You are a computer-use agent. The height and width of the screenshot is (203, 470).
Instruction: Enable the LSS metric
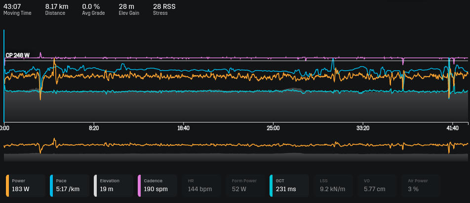[333, 185]
